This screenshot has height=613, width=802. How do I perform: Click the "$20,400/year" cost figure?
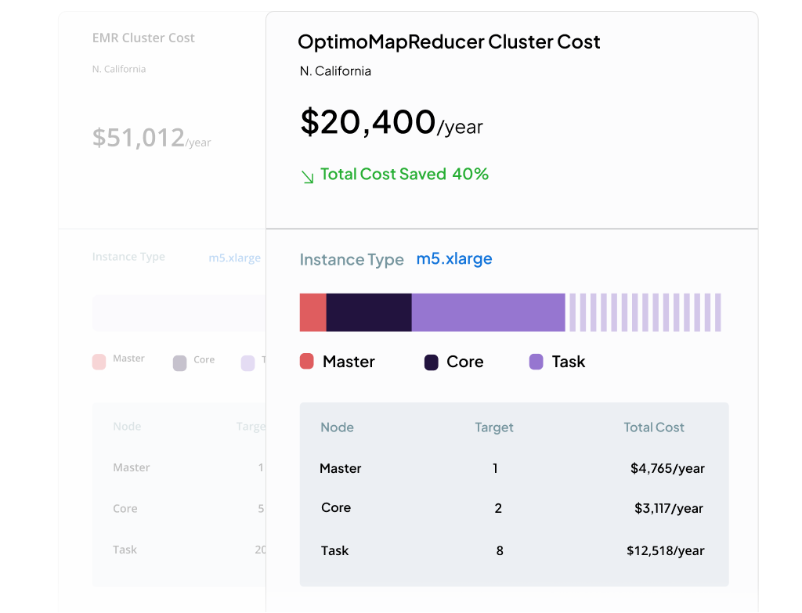pos(392,123)
